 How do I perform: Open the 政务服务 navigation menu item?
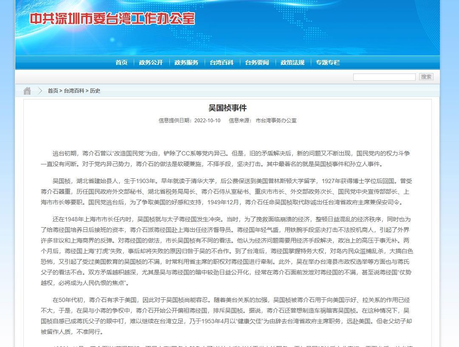coord(186,62)
